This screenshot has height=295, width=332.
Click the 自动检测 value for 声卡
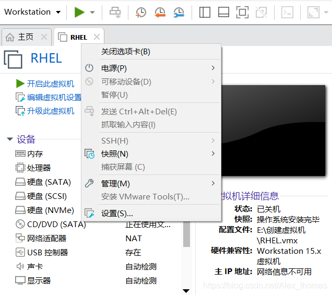(x=141, y=267)
